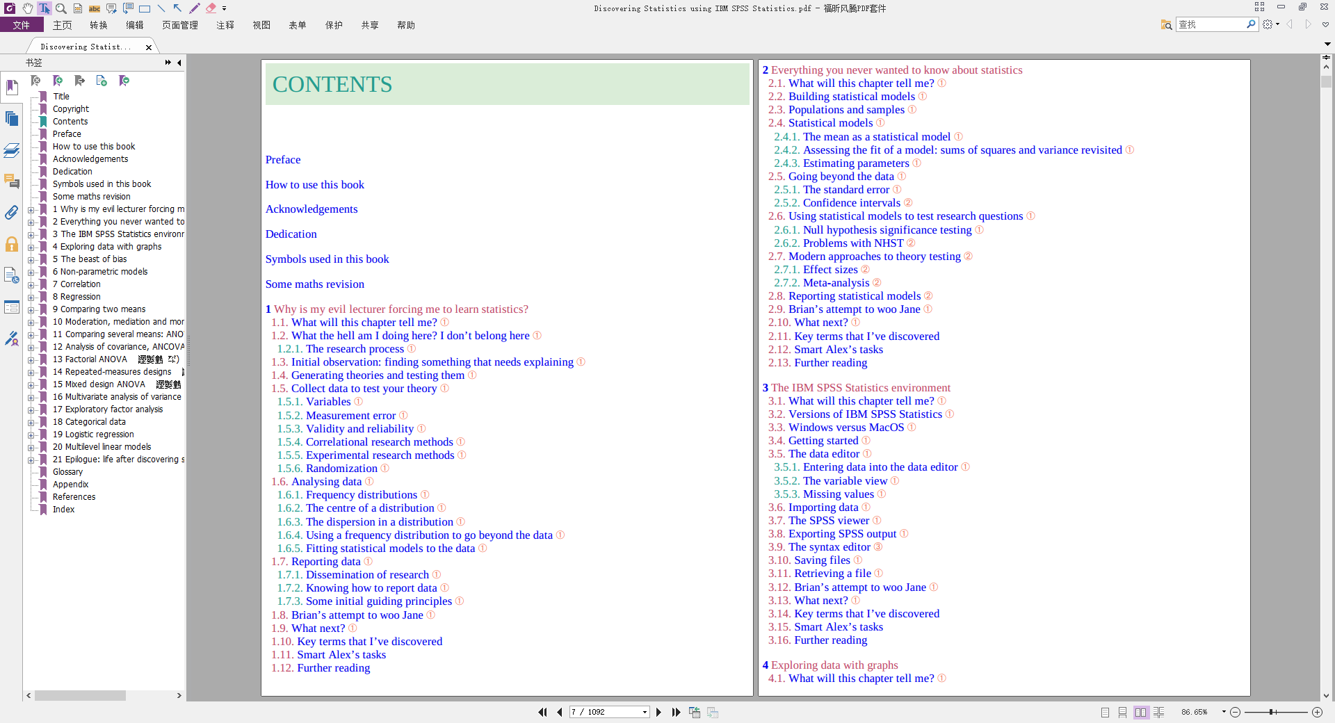Viewport: 1335px width, 723px height.
Task: Add a new bookmark icon
Action: point(58,81)
